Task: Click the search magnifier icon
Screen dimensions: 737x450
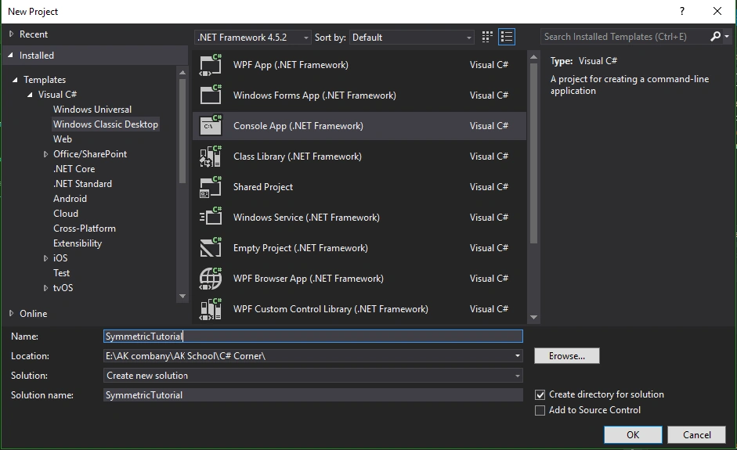Action: point(715,36)
